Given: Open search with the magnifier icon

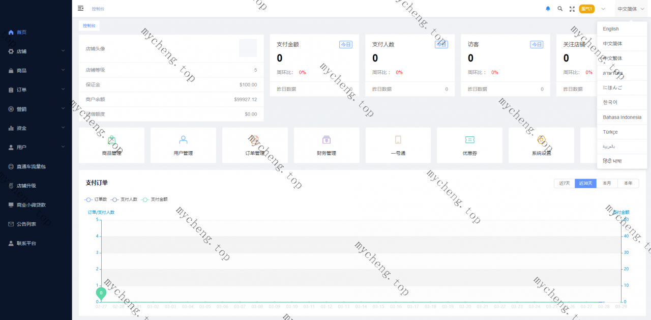Looking at the screenshot, I should pyautogui.click(x=560, y=9).
